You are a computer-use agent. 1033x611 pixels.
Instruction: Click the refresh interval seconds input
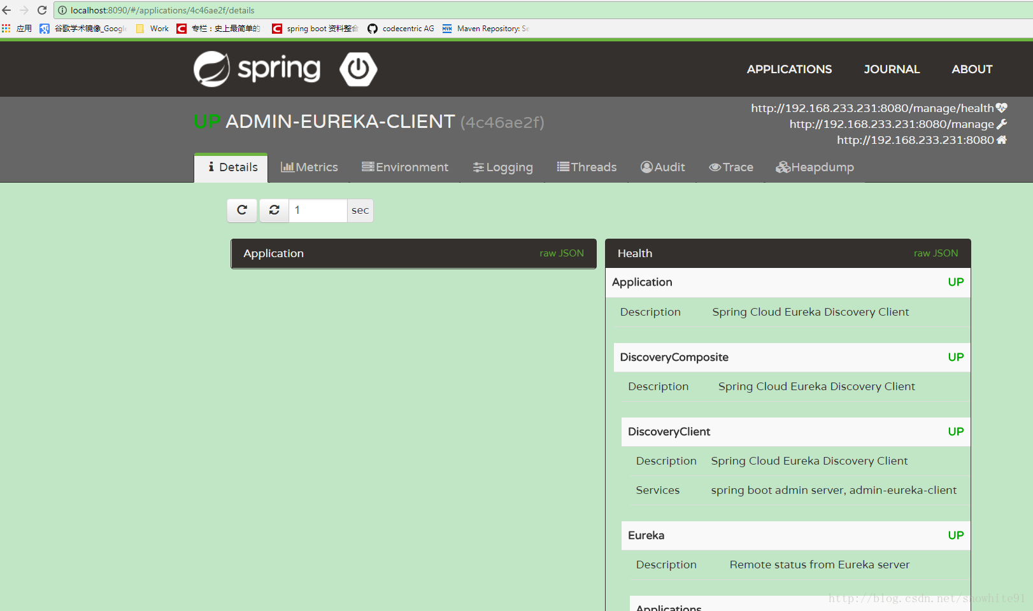[x=318, y=210]
